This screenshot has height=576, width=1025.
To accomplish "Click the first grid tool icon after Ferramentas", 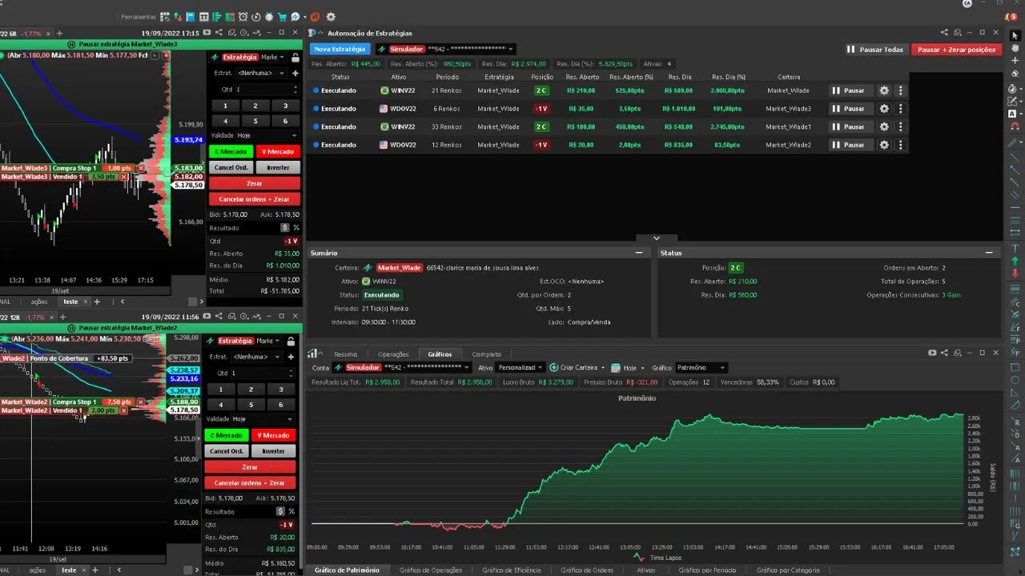I will point(165,16).
